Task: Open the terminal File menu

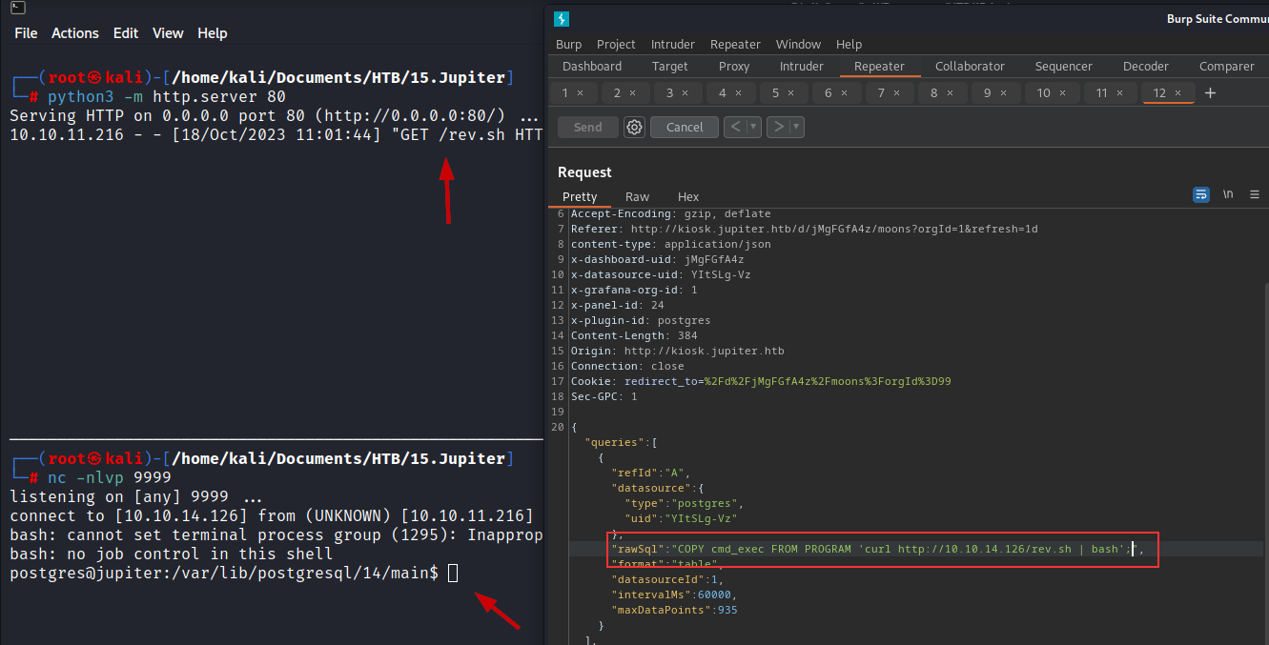Action: click(x=26, y=33)
